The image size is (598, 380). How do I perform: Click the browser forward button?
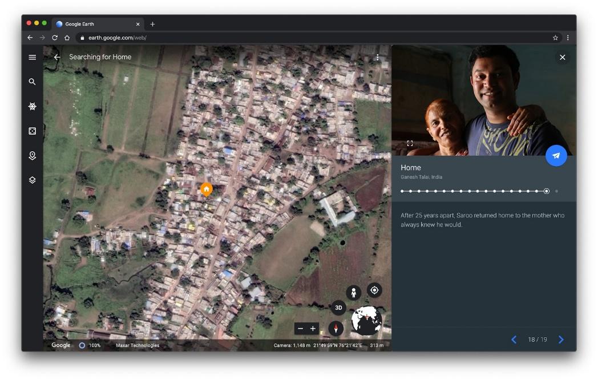click(42, 38)
